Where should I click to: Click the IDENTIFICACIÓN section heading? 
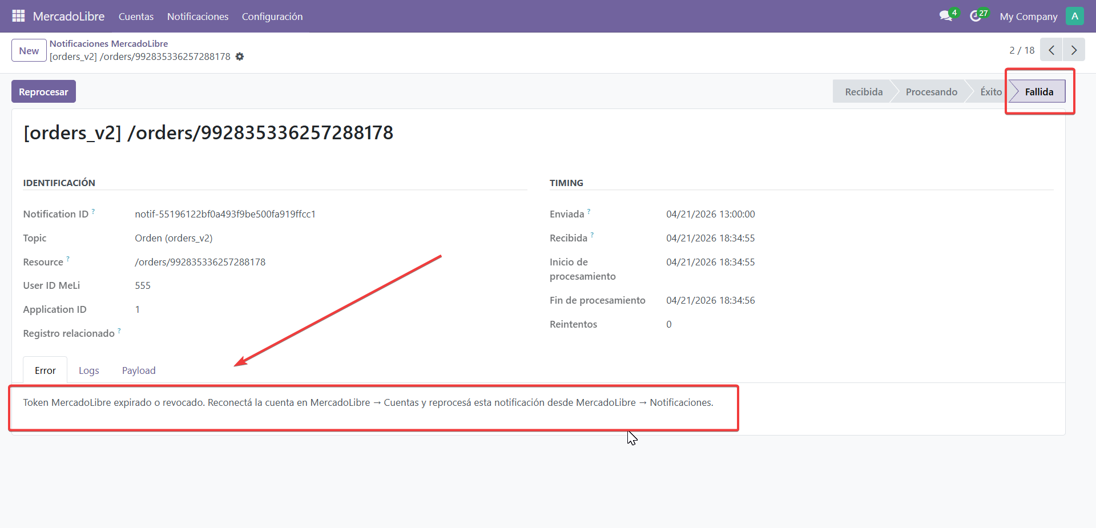coord(59,183)
